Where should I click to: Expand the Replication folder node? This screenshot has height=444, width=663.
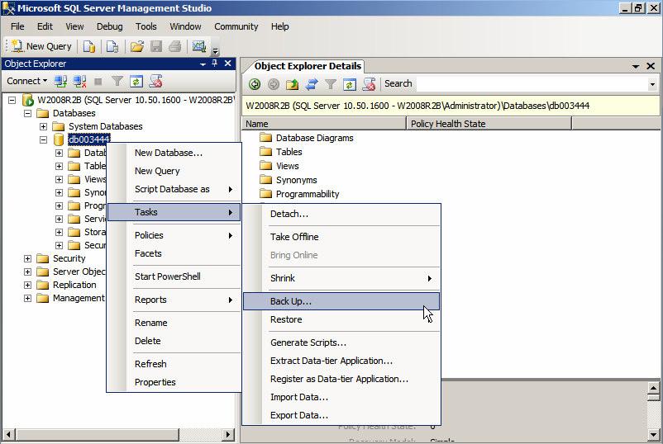27,285
